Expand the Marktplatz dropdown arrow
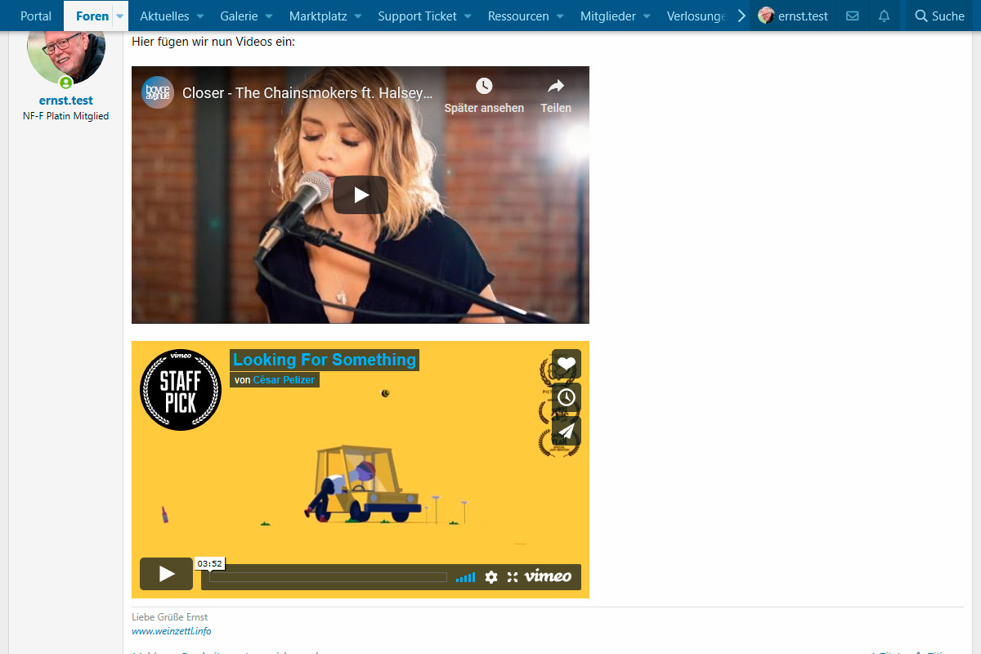Viewport: 981px width, 654px height. tap(357, 16)
